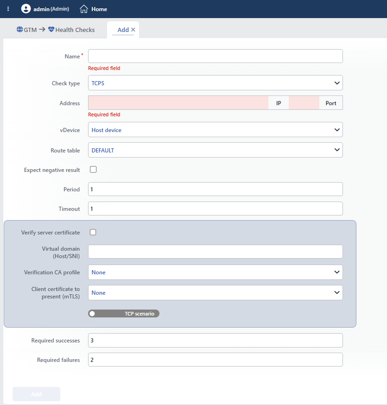The height and width of the screenshot is (405, 387).
Task: Click the arrow between GTM and Health Checks
Action: click(42, 30)
